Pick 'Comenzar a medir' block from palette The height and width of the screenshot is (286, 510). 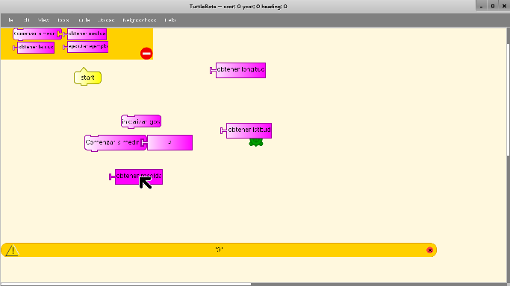click(37, 34)
